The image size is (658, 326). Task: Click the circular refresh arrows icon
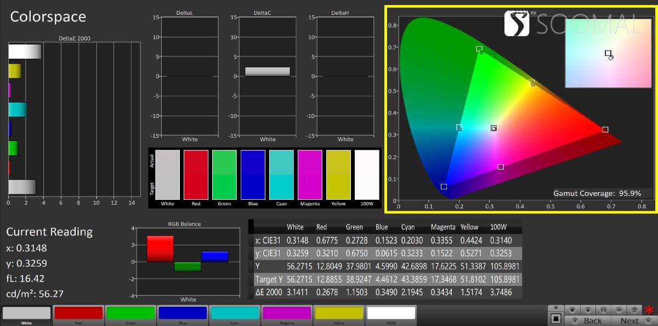pyautogui.click(x=634, y=310)
